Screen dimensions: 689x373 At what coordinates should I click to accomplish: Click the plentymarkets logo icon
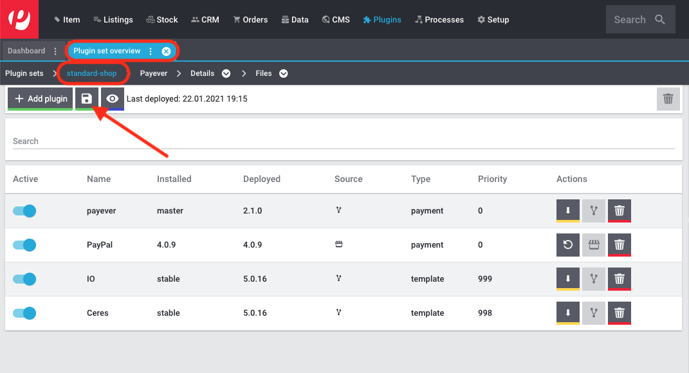(x=19, y=19)
